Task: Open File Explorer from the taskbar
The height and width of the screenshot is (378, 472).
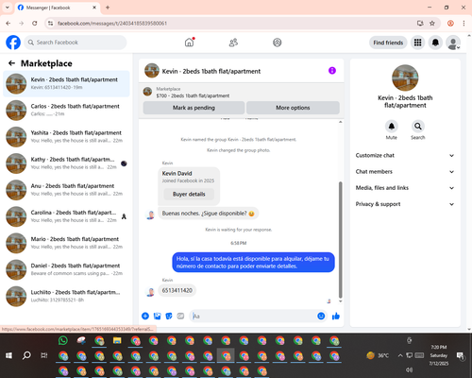Action: coord(117,340)
